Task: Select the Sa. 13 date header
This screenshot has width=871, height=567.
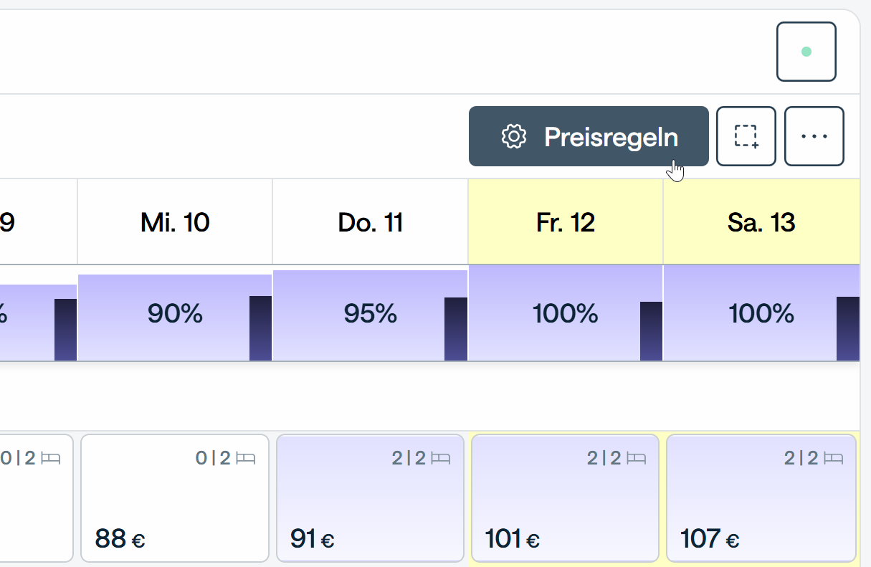Action: pos(761,222)
